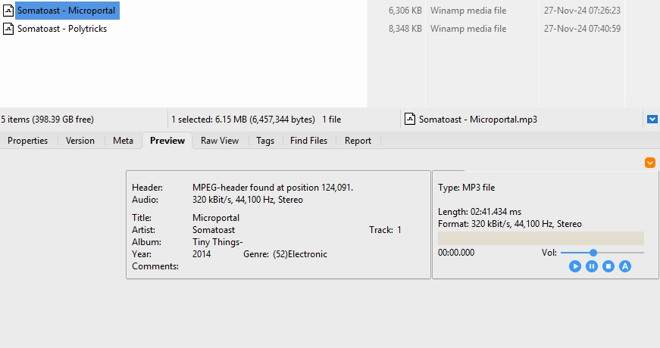Image resolution: width=660 pixels, height=348 pixels.
Task: Toggle the autoplay 'A' button
Action: [x=625, y=266]
